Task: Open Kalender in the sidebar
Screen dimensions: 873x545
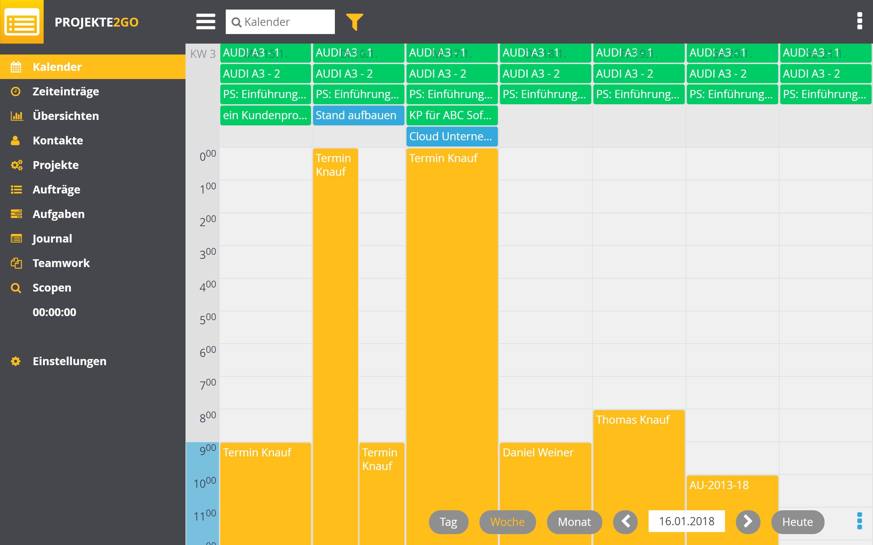Action: pos(93,67)
